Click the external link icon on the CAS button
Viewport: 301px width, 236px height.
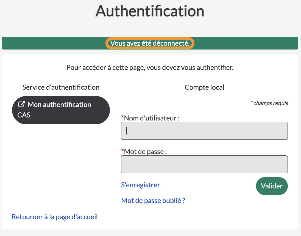point(21,104)
